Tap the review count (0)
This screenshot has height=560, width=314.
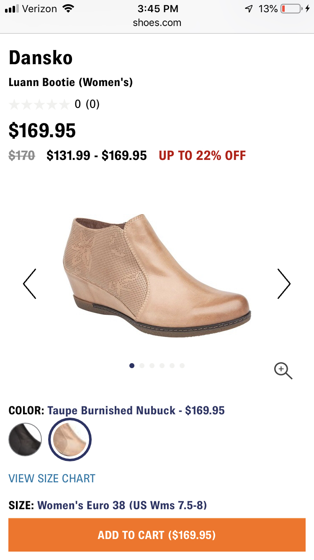pos(93,104)
